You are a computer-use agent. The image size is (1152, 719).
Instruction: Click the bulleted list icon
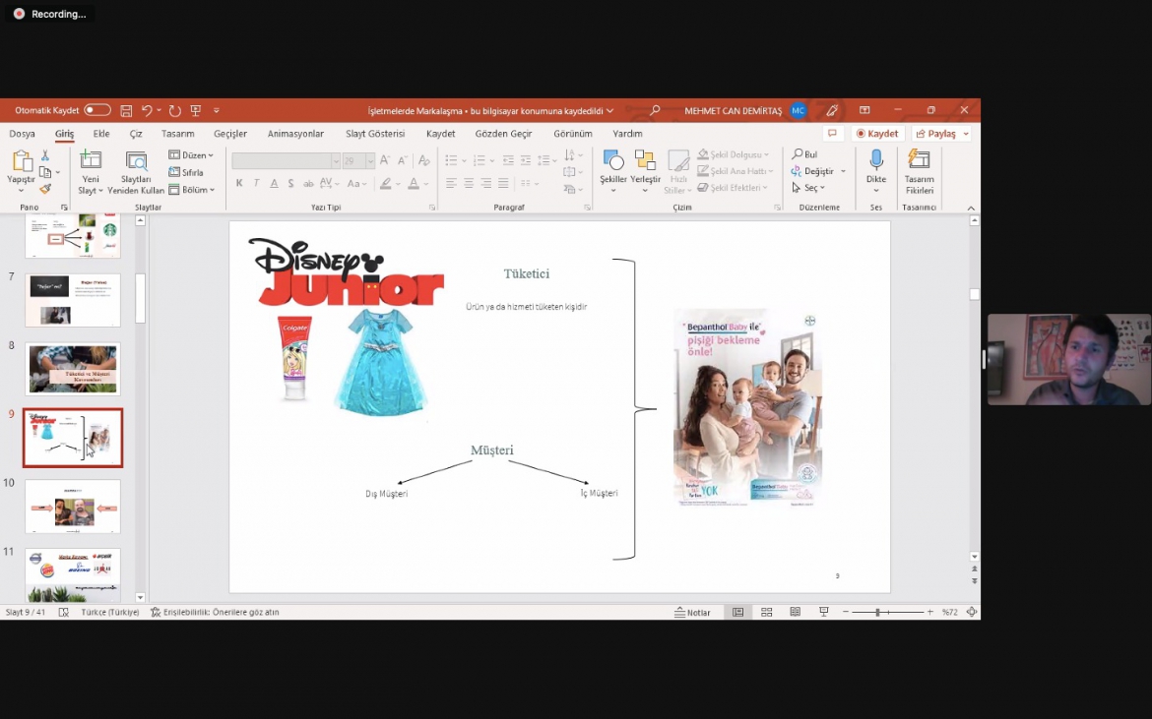pos(451,160)
